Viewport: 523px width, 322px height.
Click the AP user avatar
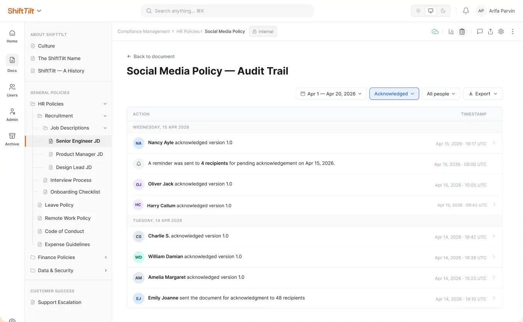[x=481, y=11]
